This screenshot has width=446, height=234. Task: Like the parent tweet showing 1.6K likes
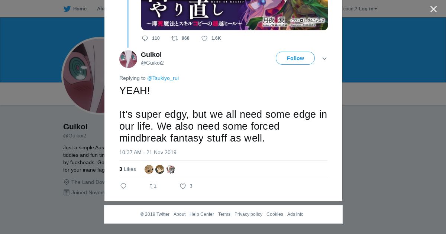[204, 38]
